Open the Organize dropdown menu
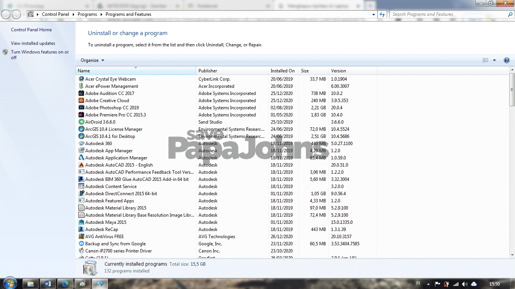Image resolution: width=515 pixels, height=289 pixels. click(92, 60)
